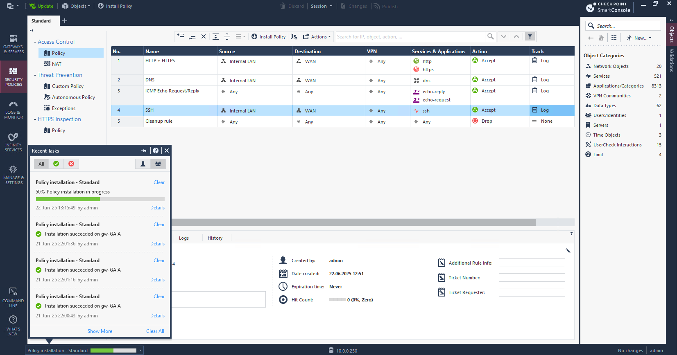Open What's New panel
Screen dimensions: 677x355
tap(14, 326)
